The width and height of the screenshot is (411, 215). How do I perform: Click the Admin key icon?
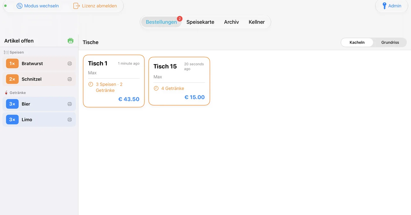[x=384, y=6]
